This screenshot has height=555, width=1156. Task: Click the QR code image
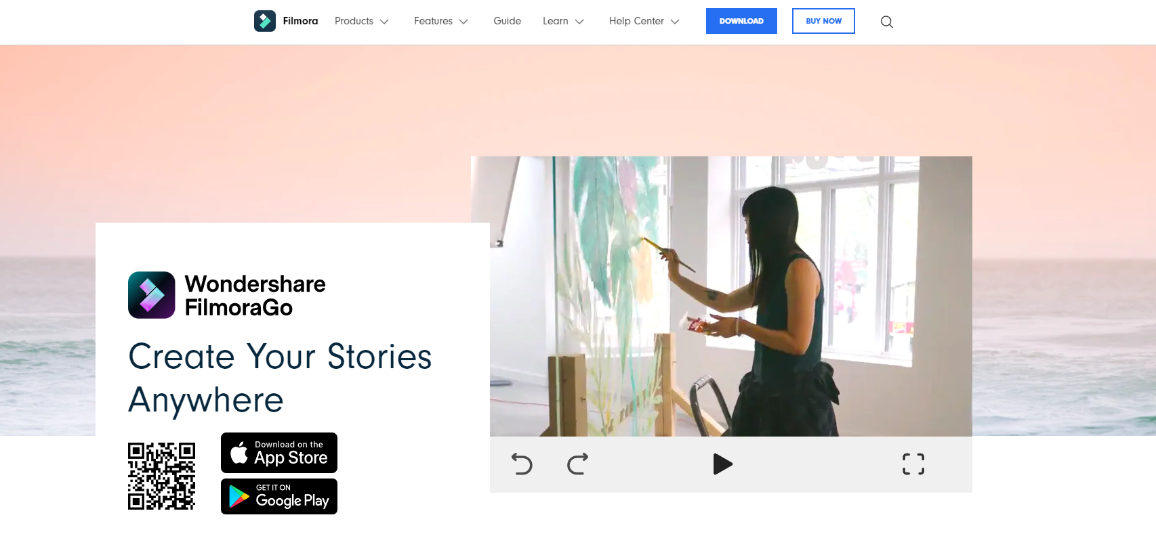(x=162, y=476)
